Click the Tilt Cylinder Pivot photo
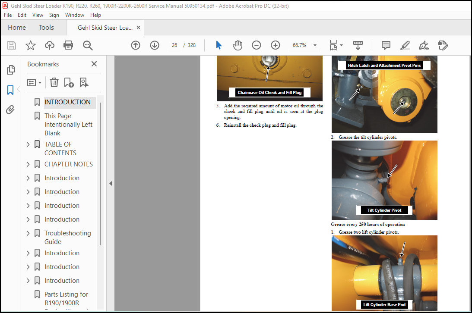Viewport: 472px width, 313px height. point(384,180)
